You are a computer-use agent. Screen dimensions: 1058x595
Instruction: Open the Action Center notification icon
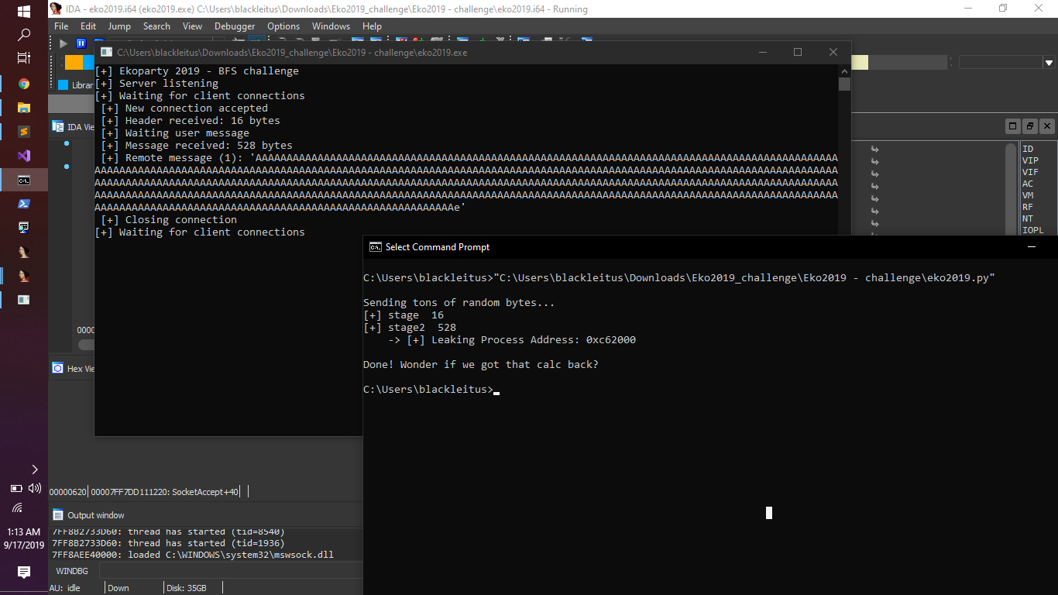click(24, 572)
